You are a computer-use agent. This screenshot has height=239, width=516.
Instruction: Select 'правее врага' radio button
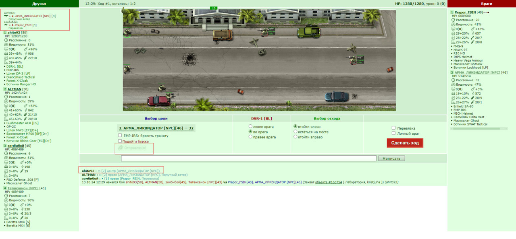250,137
